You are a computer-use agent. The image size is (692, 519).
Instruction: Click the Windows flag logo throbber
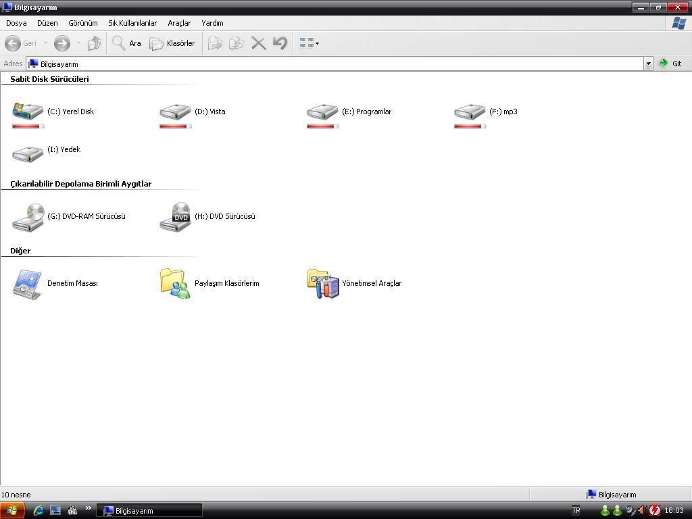click(x=678, y=23)
